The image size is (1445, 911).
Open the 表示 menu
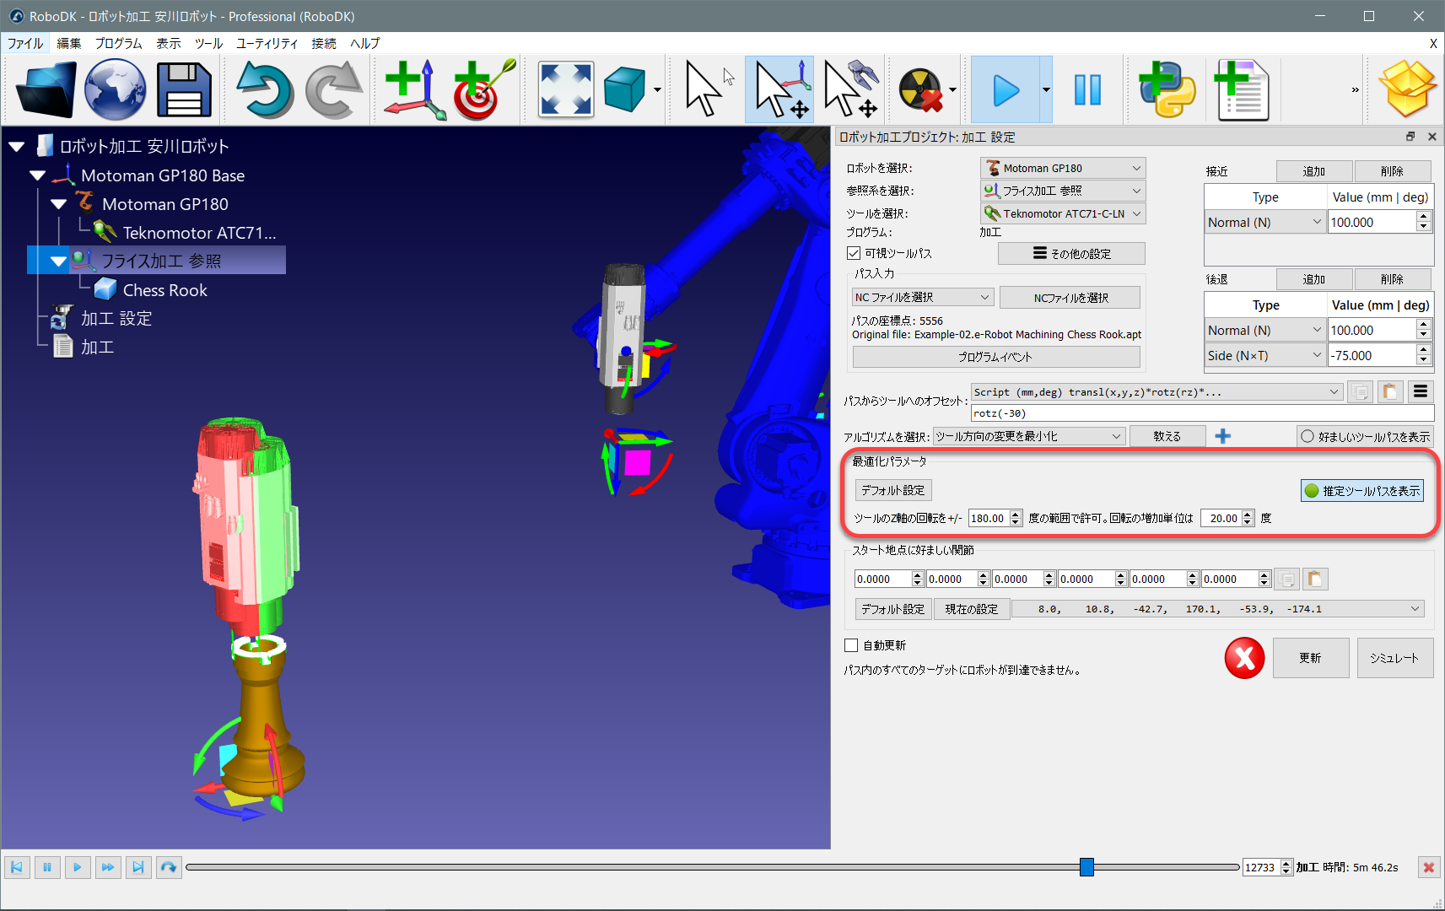[169, 43]
